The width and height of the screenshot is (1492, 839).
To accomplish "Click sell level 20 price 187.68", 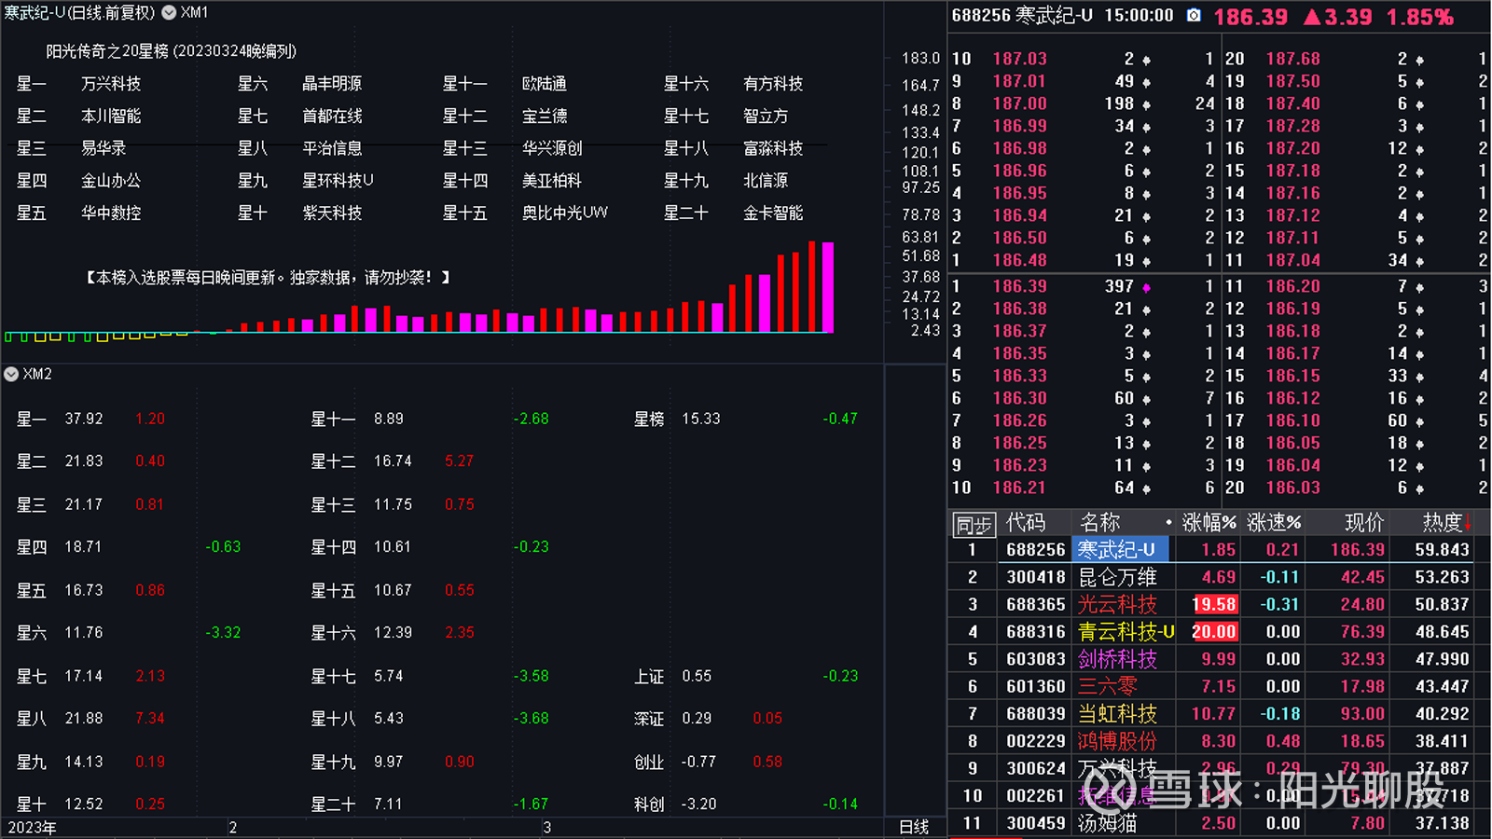I will tap(1292, 59).
